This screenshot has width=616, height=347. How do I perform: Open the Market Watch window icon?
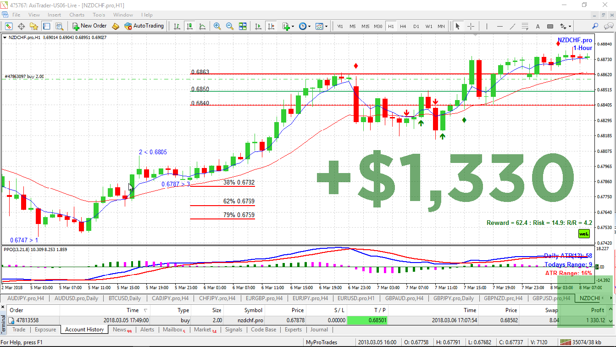point(8,26)
